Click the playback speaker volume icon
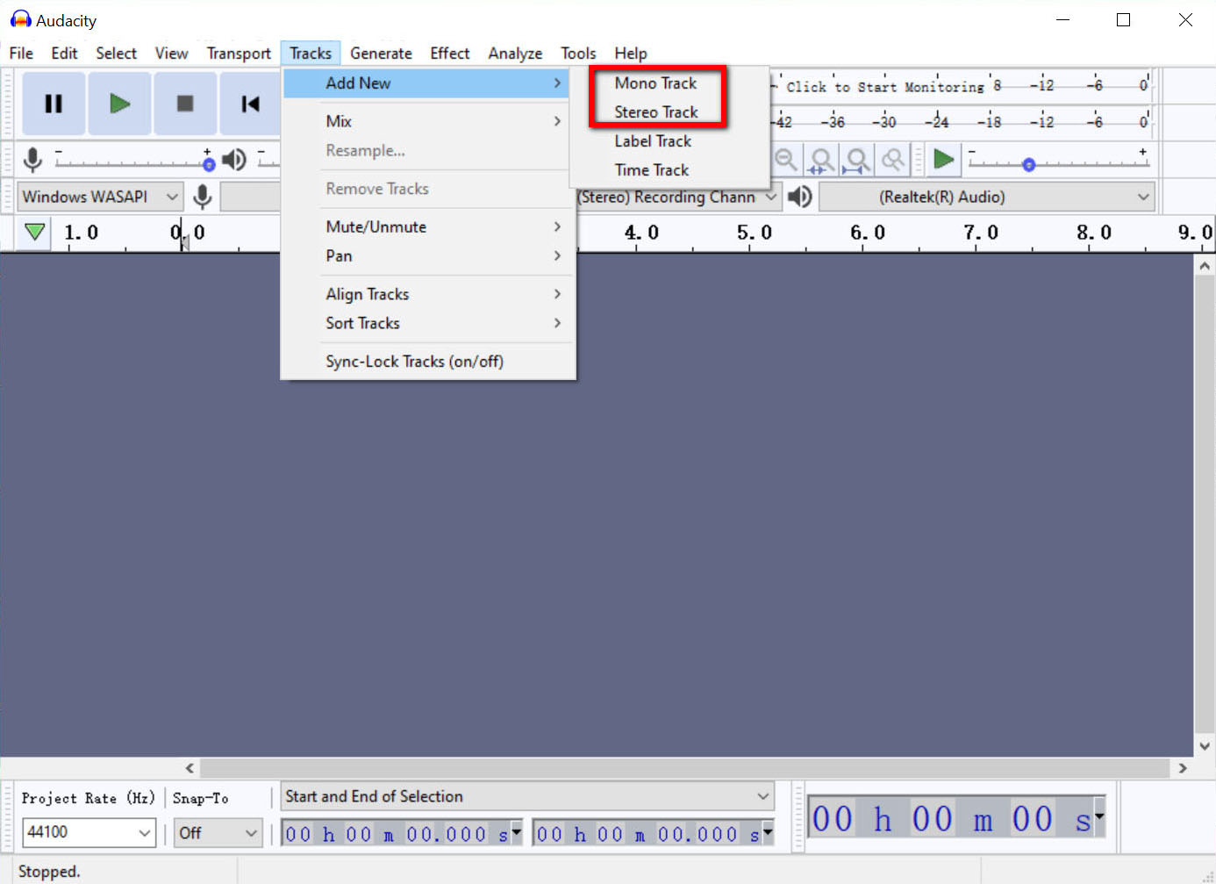1216x884 pixels. click(x=234, y=159)
